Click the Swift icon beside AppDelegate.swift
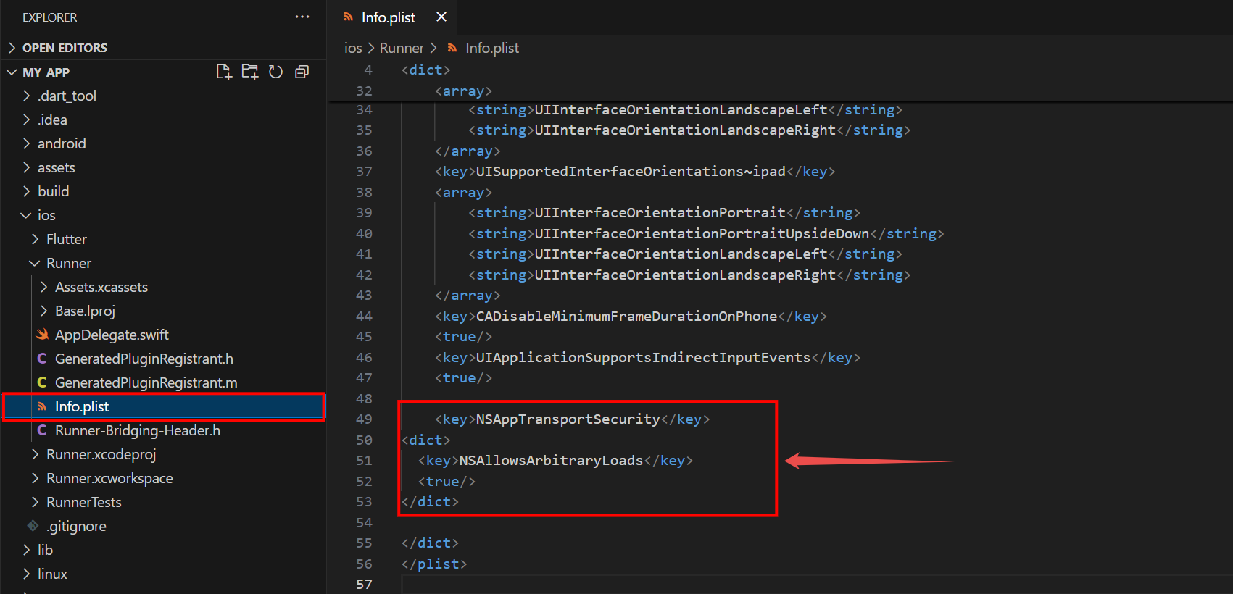This screenshot has height=594, width=1233. coord(42,335)
